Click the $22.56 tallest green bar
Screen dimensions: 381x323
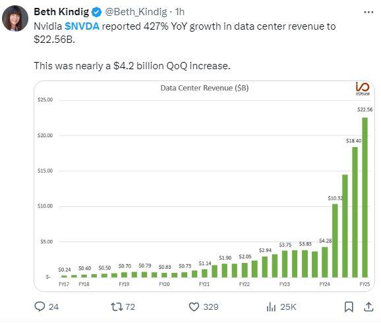(365, 197)
